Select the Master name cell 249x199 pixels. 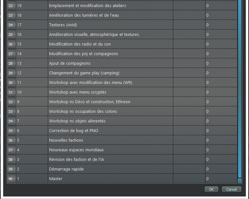coord(110,179)
